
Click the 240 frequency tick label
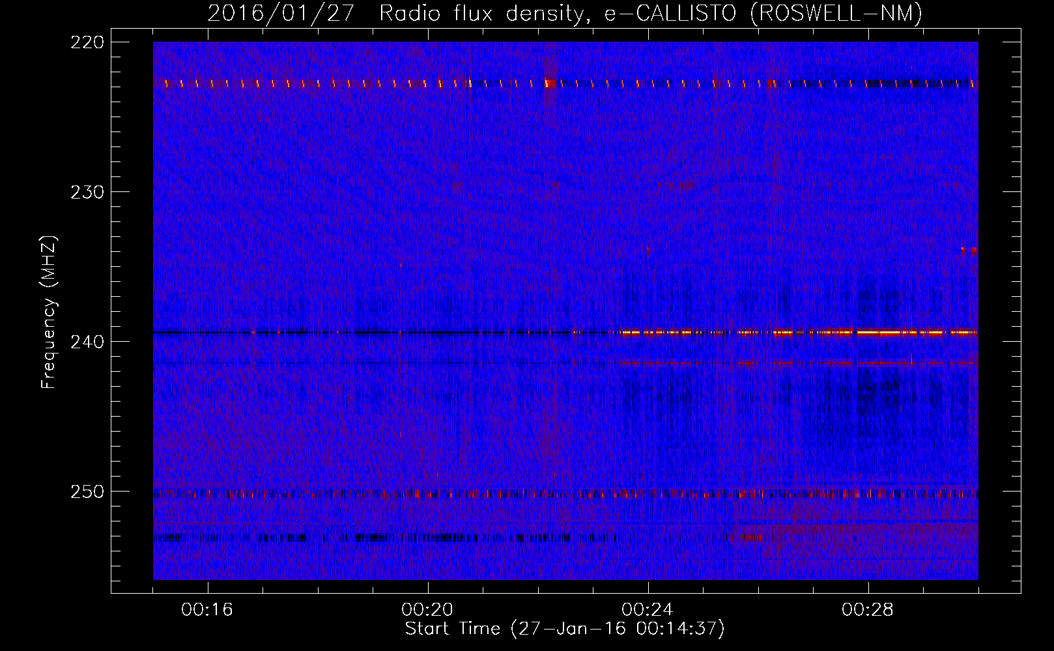pyautogui.click(x=87, y=342)
